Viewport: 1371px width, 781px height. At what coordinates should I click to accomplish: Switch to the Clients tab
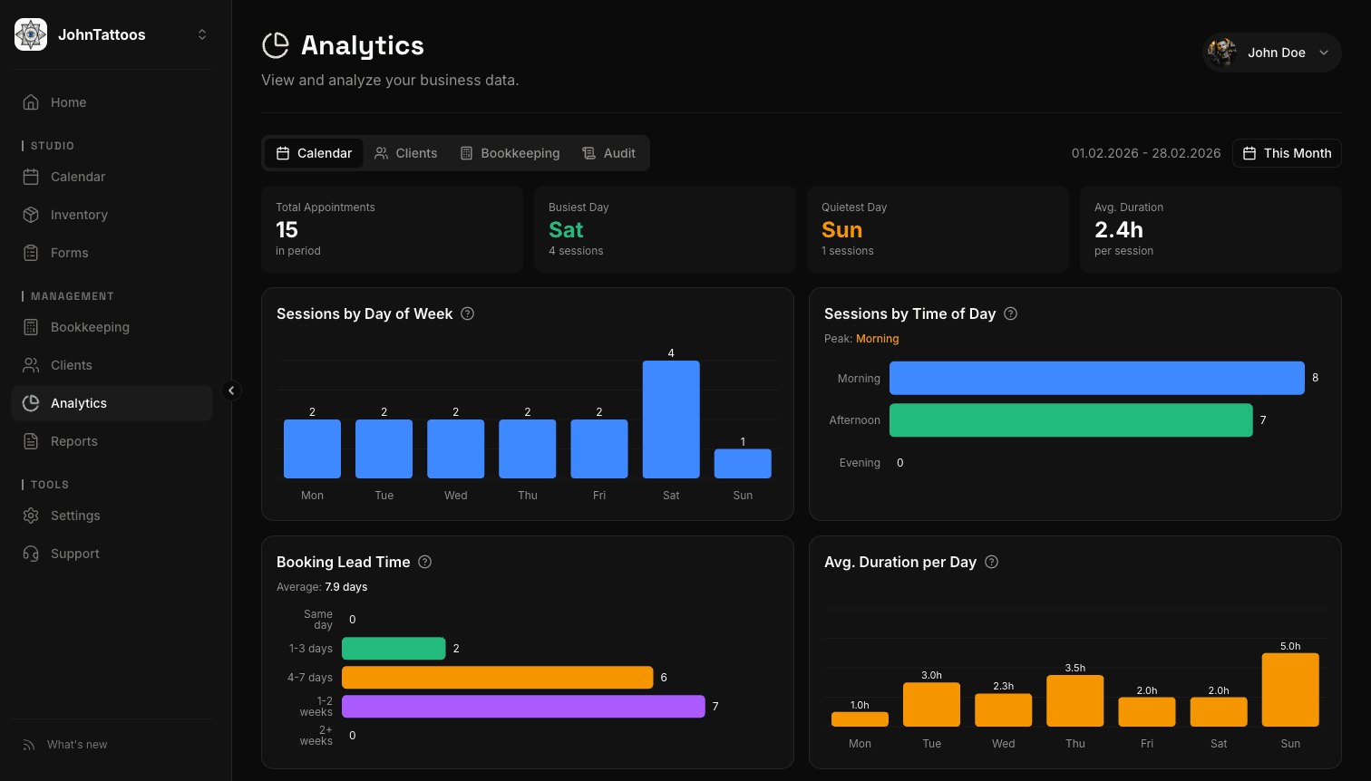tap(406, 153)
